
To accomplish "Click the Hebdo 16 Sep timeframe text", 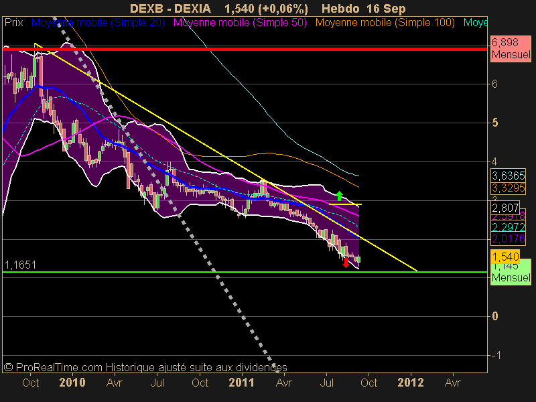I will pos(364,8).
